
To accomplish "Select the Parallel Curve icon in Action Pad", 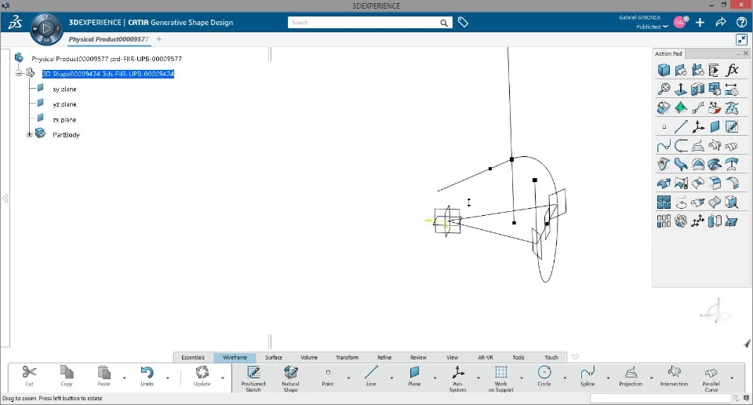I will pos(732,145).
